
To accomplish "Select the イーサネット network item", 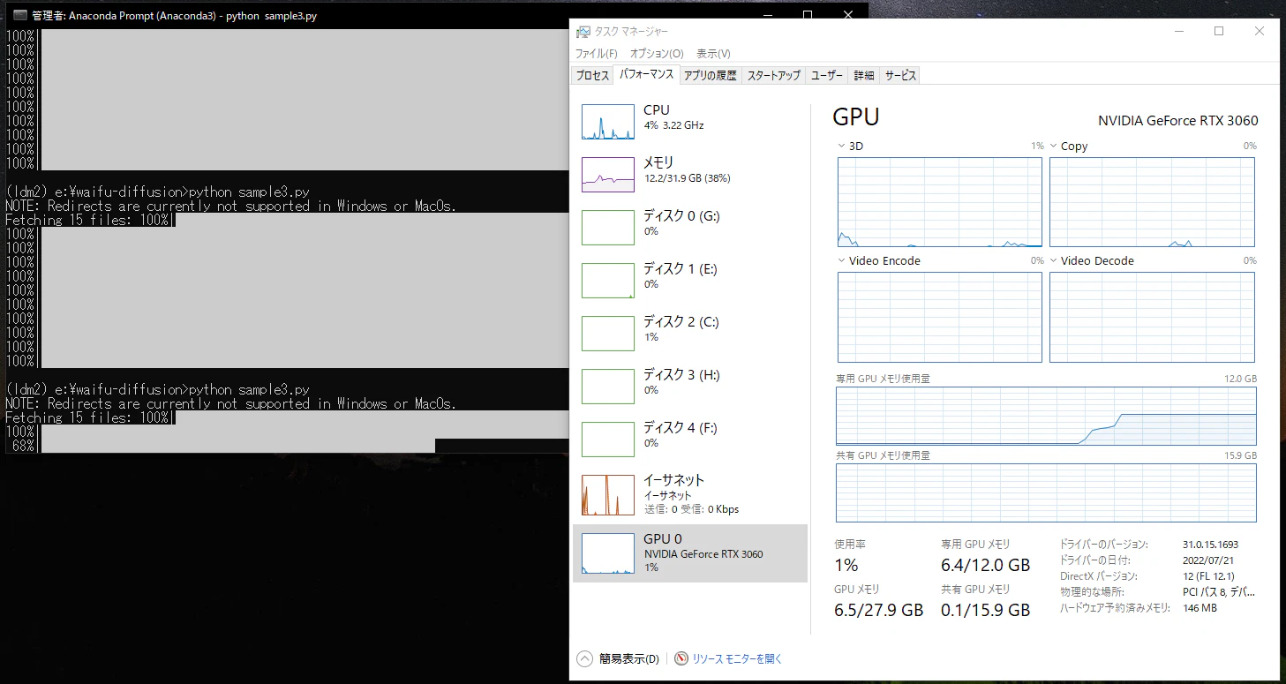I will (x=690, y=494).
